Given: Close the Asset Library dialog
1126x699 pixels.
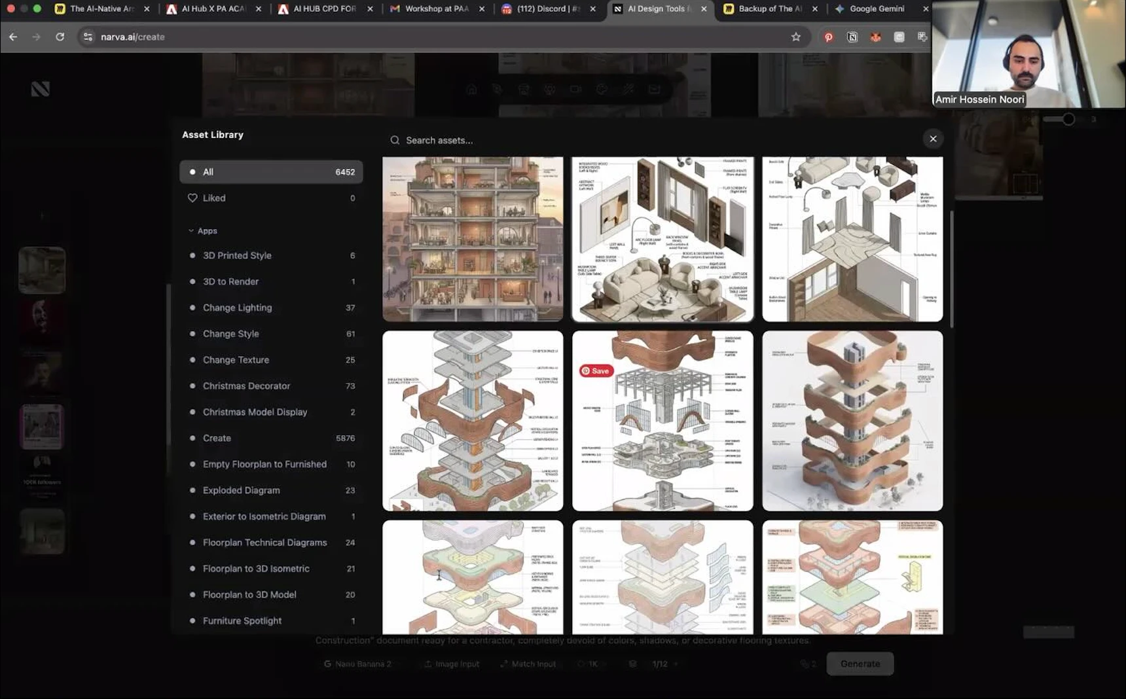Looking at the screenshot, I should coord(933,139).
